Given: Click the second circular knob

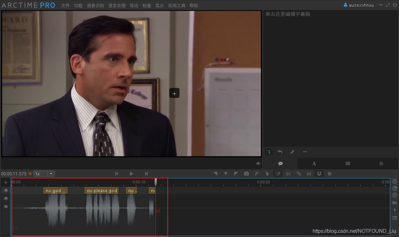Looking at the screenshot, I should tap(395, 188).
